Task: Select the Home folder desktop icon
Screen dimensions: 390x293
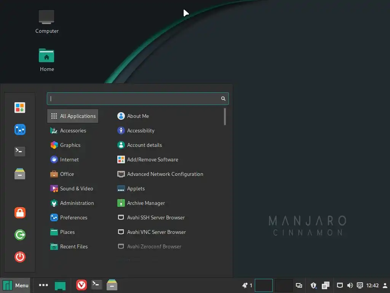Action: tap(47, 60)
